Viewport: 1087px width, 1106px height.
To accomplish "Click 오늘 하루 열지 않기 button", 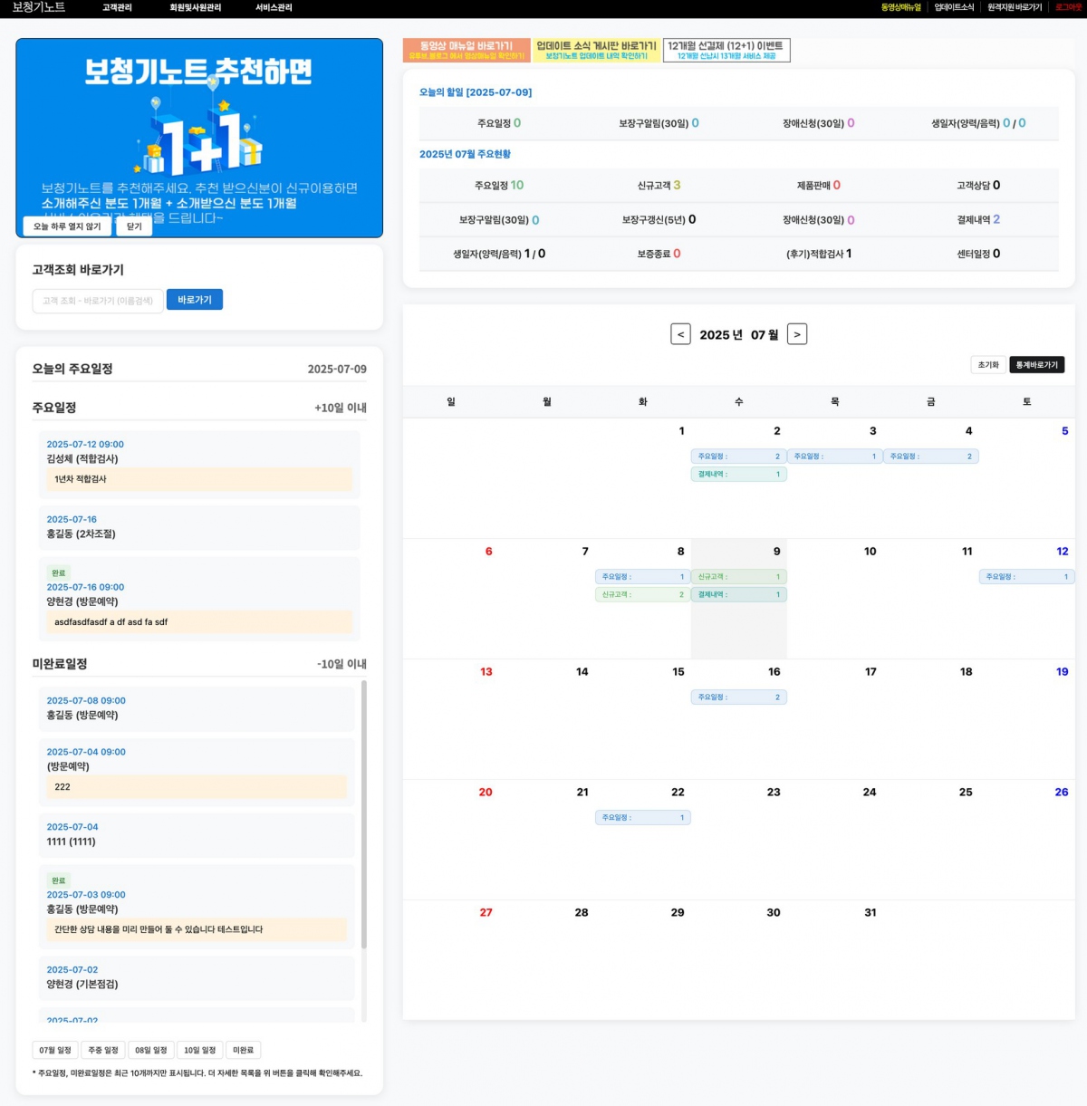I will click(67, 226).
